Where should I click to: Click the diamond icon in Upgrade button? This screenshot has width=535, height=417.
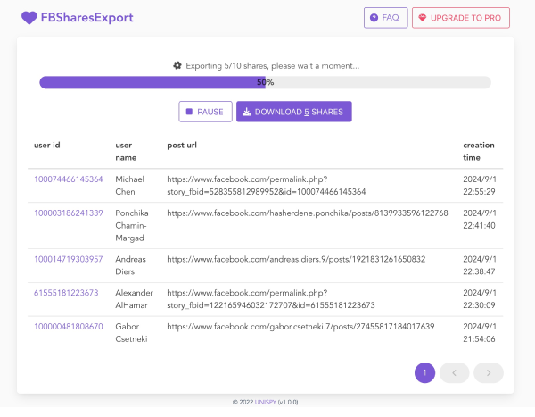coord(423,18)
